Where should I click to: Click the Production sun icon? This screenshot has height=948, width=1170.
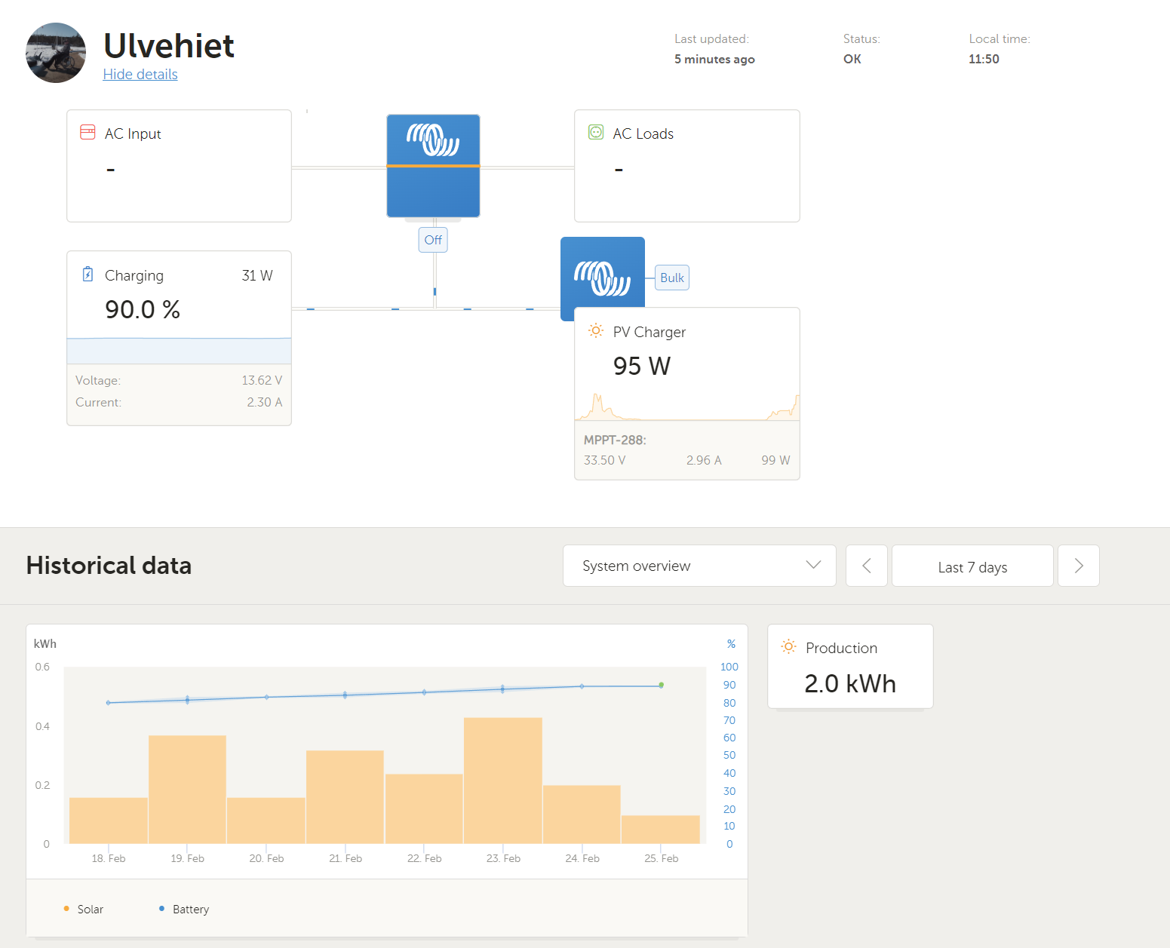(788, 647)
